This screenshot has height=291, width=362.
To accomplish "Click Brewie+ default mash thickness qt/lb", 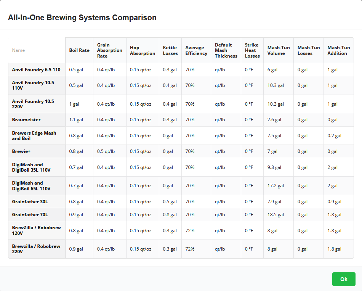I will pos(220,151).
